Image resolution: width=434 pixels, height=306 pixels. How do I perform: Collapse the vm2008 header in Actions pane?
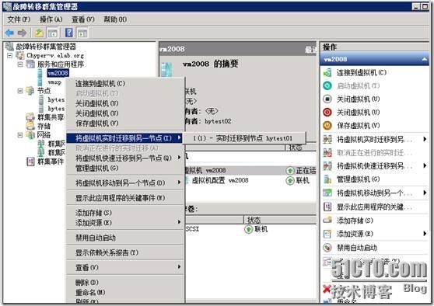click(424, 59)
